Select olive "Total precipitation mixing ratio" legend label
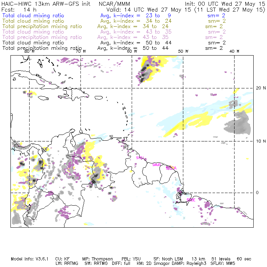The image size is (267, 267). [42, 26]
